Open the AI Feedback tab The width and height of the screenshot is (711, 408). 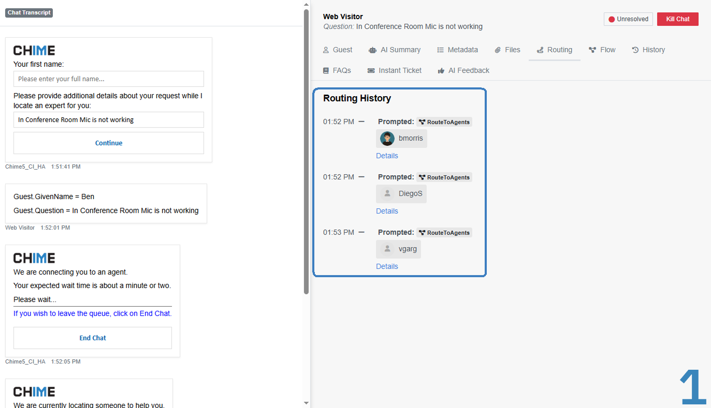click(463, 71)
